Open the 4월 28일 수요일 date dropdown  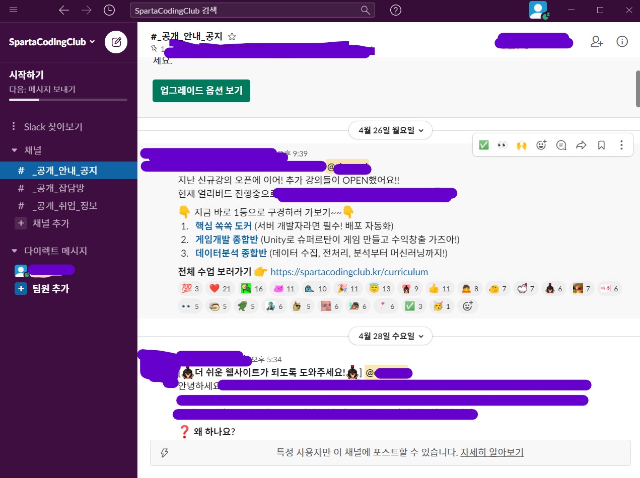[x=390, y=336]
